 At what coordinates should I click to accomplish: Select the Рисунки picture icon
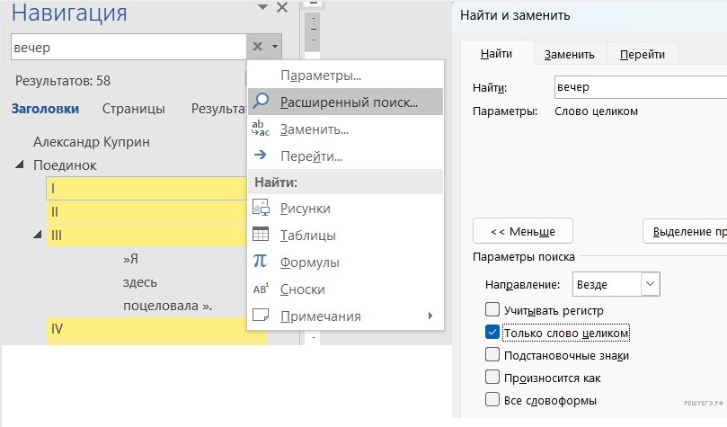262,209
